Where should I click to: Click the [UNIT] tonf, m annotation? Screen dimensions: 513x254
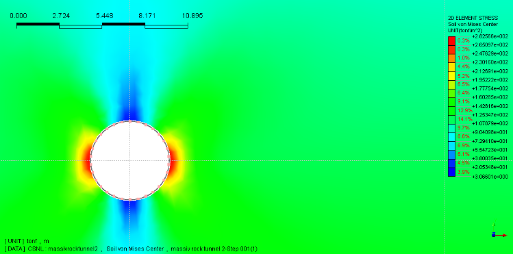27,241
